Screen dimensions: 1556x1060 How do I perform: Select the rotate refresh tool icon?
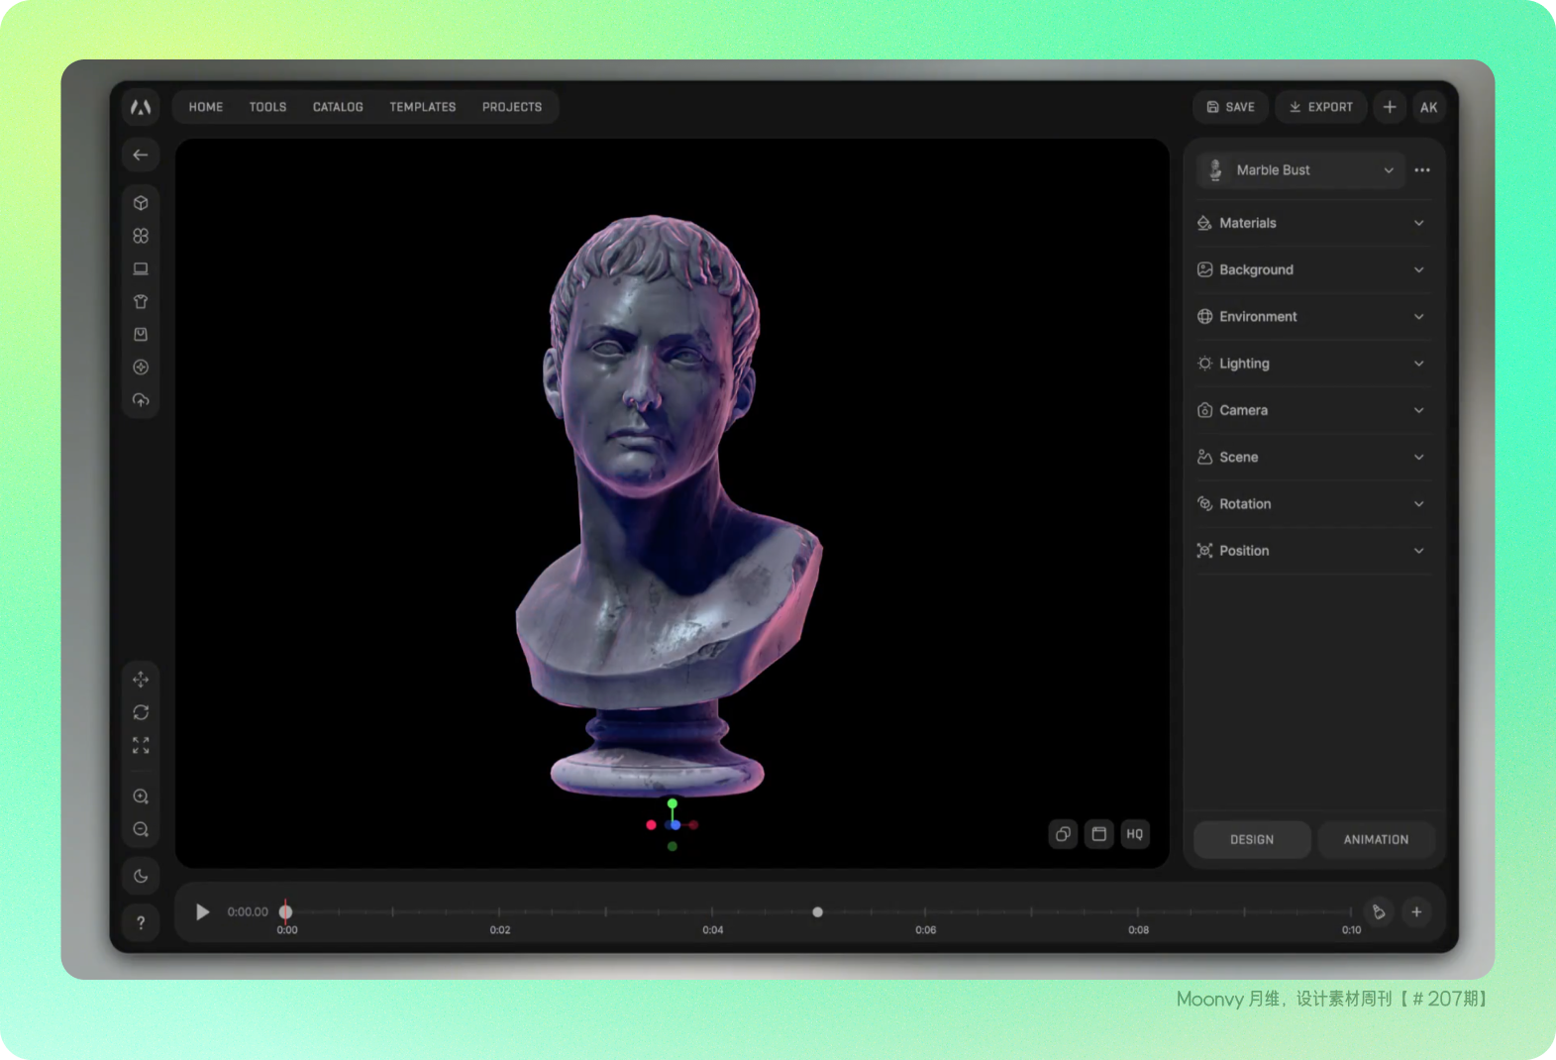pos(141,712)
